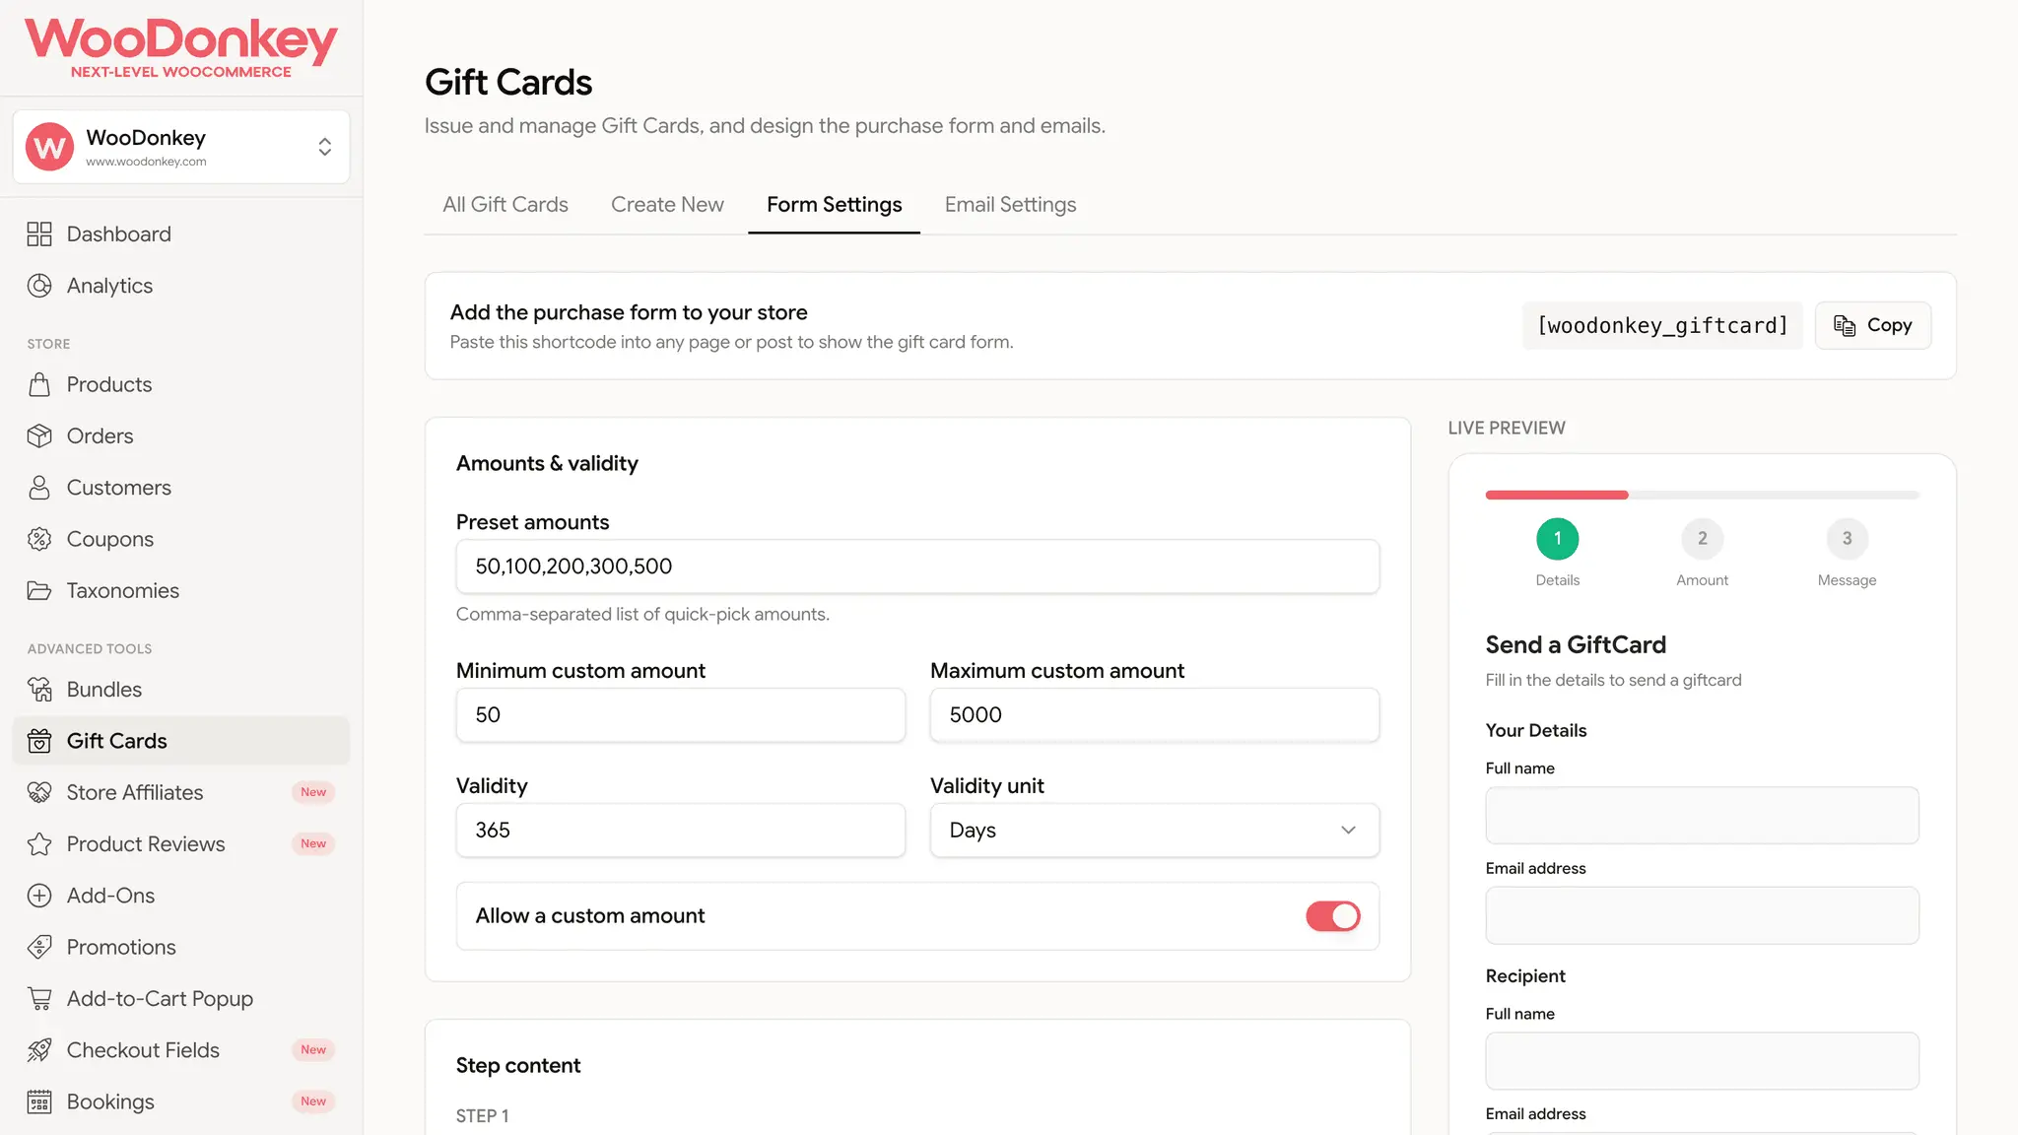Open the Create New tab

pos(667,205)
